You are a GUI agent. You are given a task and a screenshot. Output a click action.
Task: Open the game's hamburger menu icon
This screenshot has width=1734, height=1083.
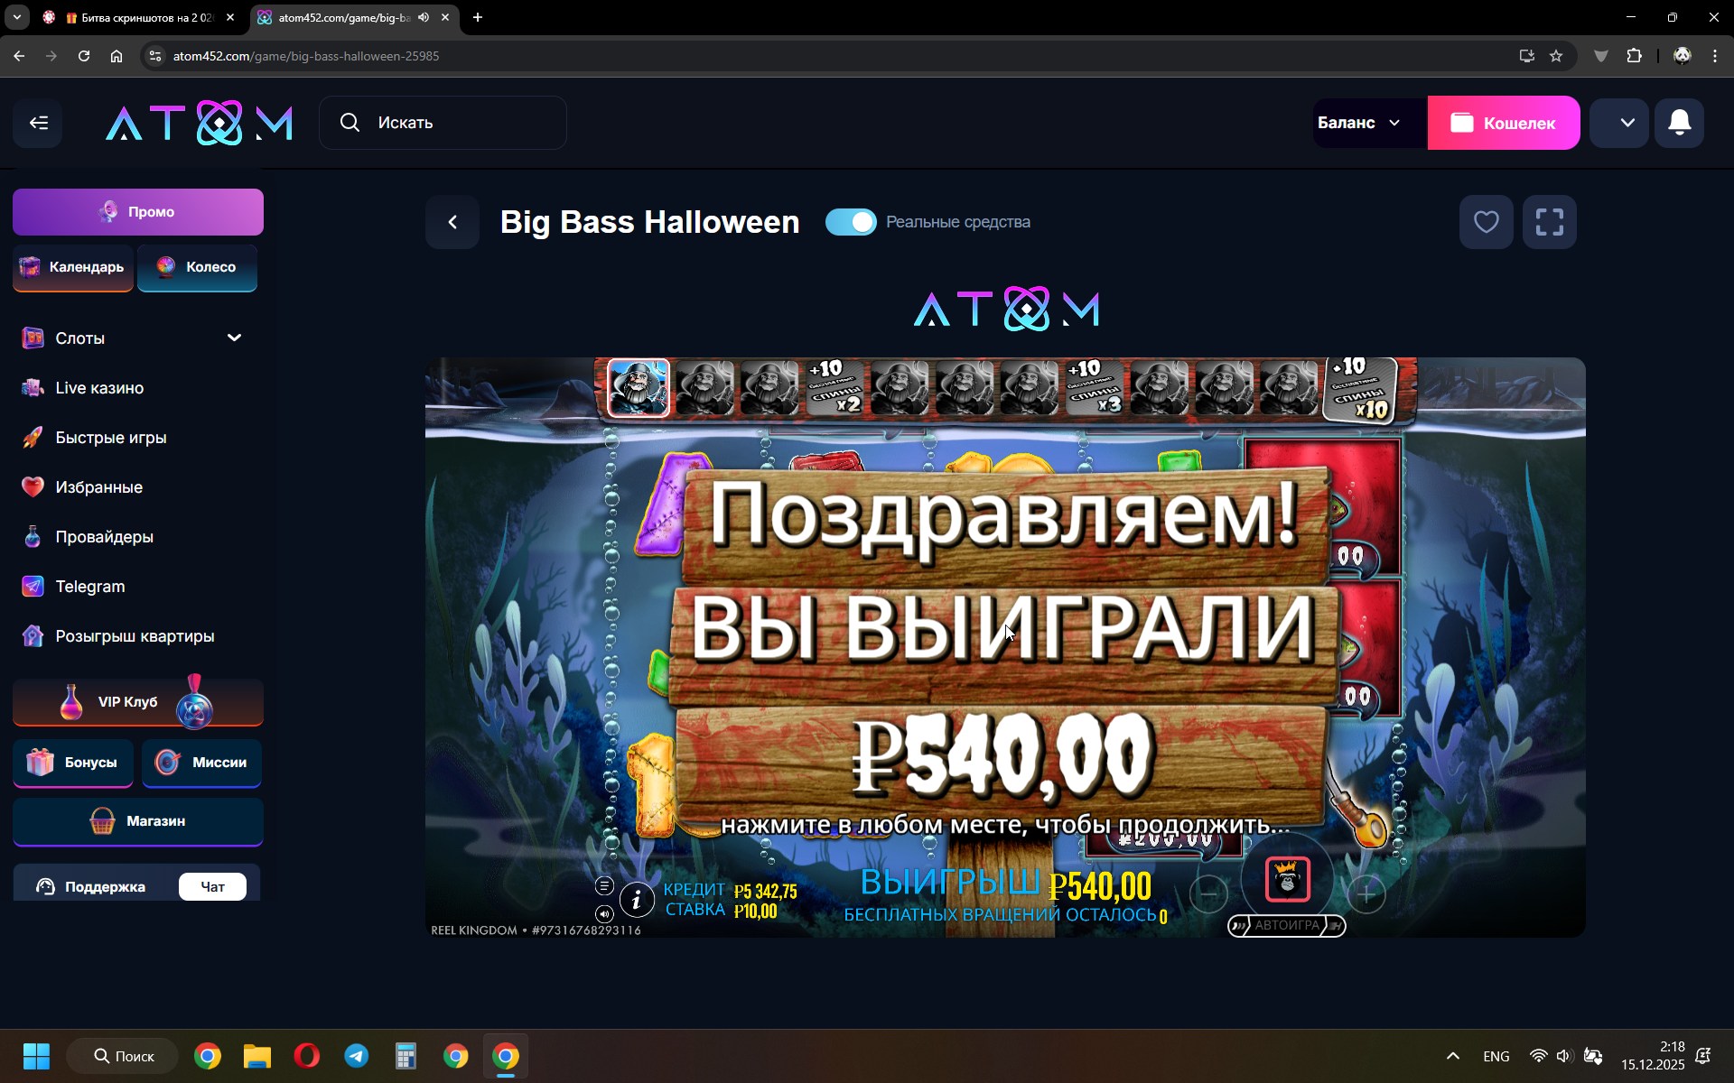tap(604, 885)
